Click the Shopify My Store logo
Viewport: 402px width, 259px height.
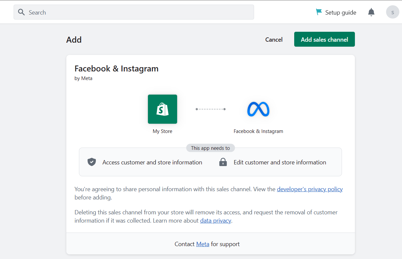coord(163,109)
